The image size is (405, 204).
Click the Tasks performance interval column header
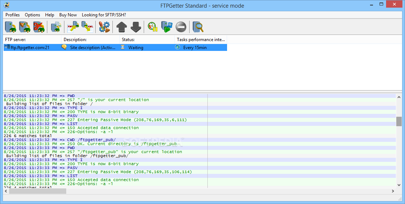tap(201, 40)
